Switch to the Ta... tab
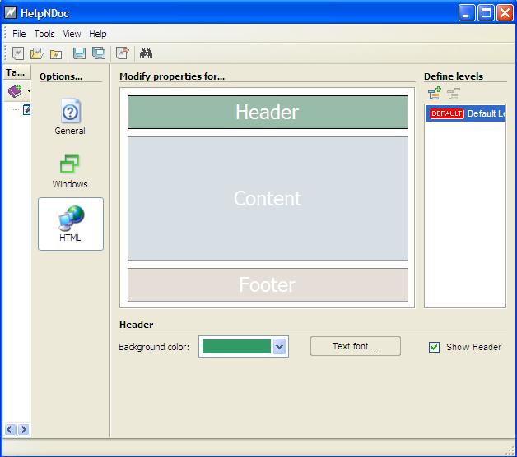Screen dimensions: 517x457 point(17,72)
